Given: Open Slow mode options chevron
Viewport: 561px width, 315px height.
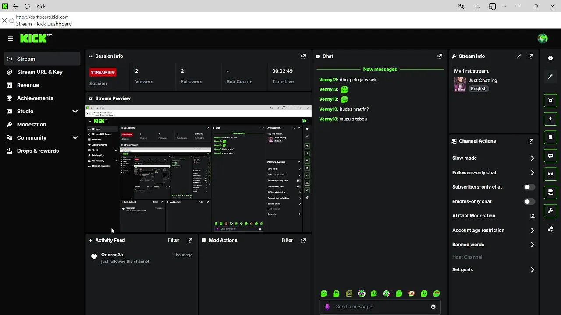Looking at the screenshot, I should coord(533,158).
